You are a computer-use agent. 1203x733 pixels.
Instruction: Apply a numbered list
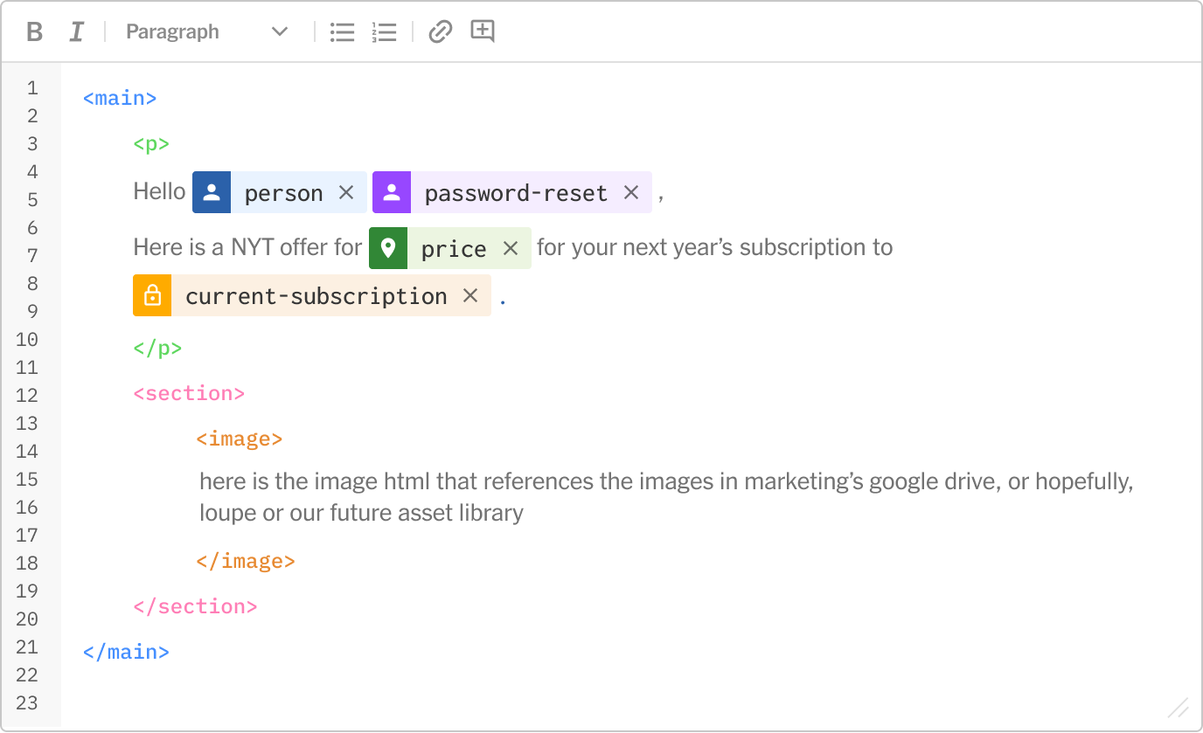[384, 31]
